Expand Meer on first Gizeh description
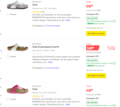The image size is (120, 107). [x=68, y=20]
